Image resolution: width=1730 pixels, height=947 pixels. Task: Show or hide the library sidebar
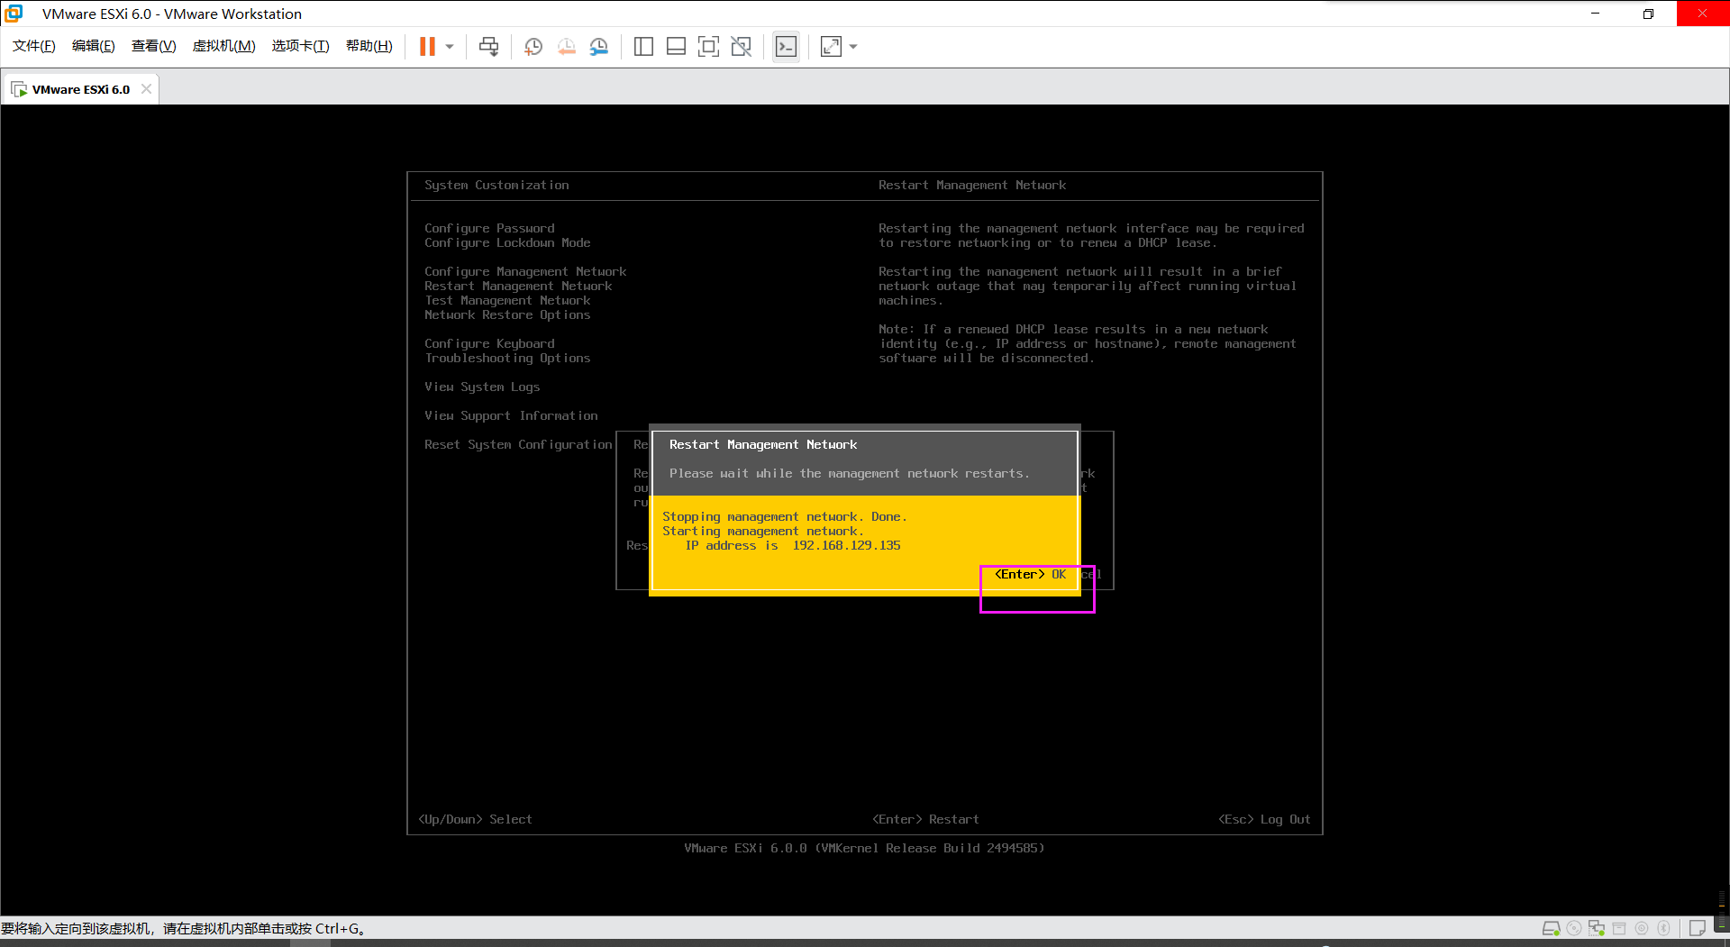(x=643, y=47)
